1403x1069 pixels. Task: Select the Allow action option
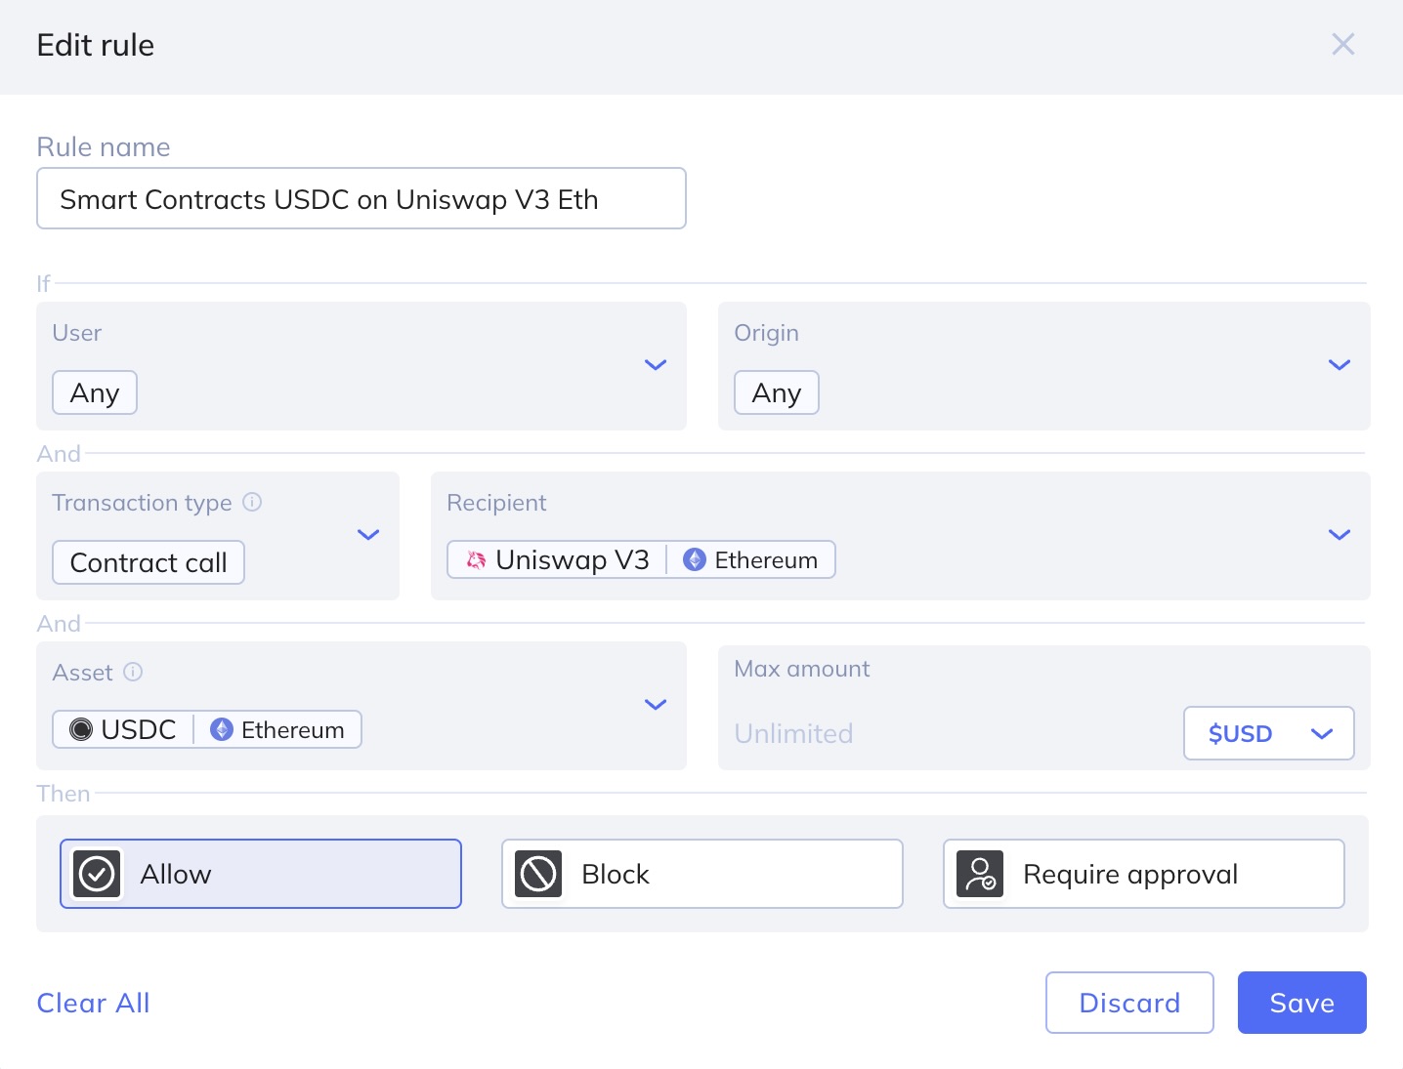261,874
